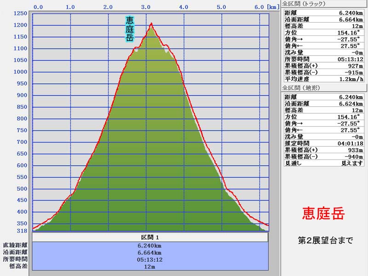Click the 見通し 見えます row

[324, 163]
